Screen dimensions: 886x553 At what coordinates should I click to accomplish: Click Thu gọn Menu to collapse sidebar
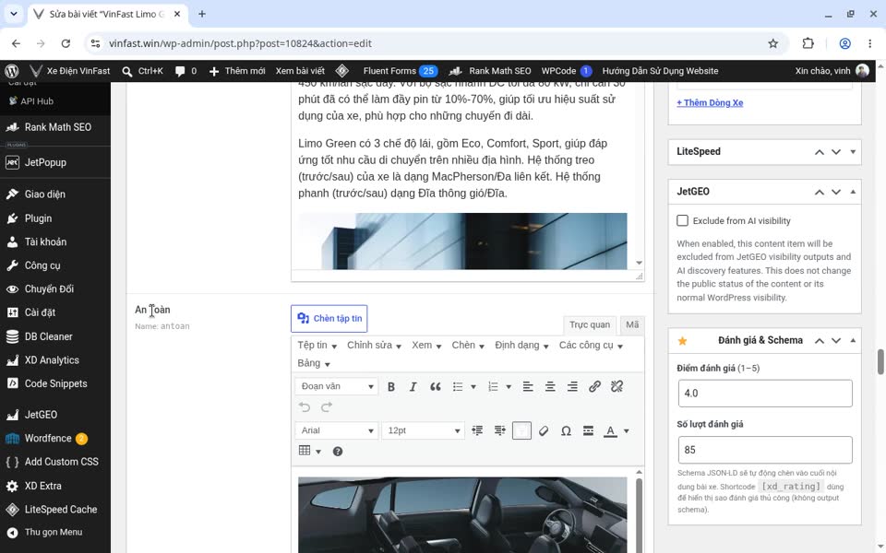(x=55, y=532)
